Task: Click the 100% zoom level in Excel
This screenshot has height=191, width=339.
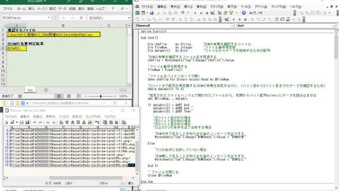Action: pyautogui.click(x=123, y=96)
